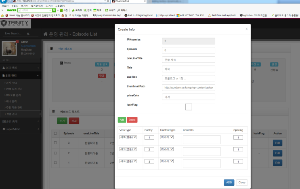Click the Live Search magnifier icon

28,34
